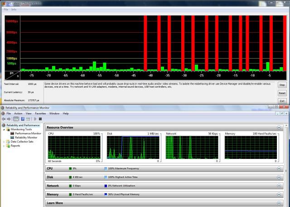Go back with the toolbar Back arrow

coord(4,119)
